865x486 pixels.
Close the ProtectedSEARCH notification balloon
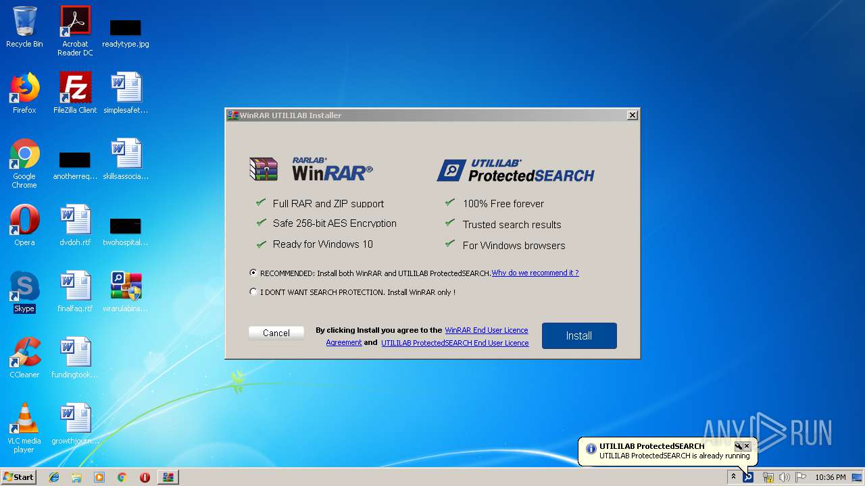pos(747,446)
